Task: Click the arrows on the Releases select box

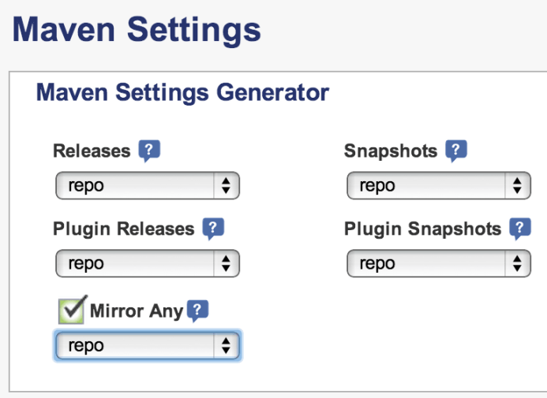Action: pos(226,186)
